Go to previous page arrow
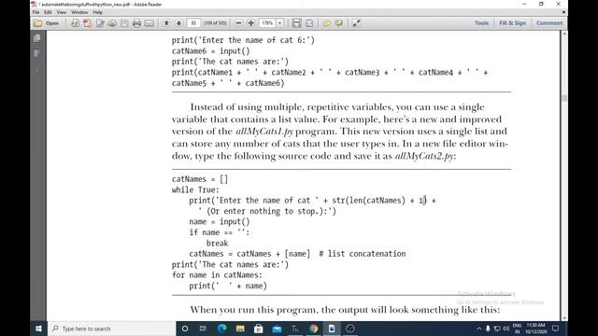Screen dimensions: 598x336 point(166,23)
